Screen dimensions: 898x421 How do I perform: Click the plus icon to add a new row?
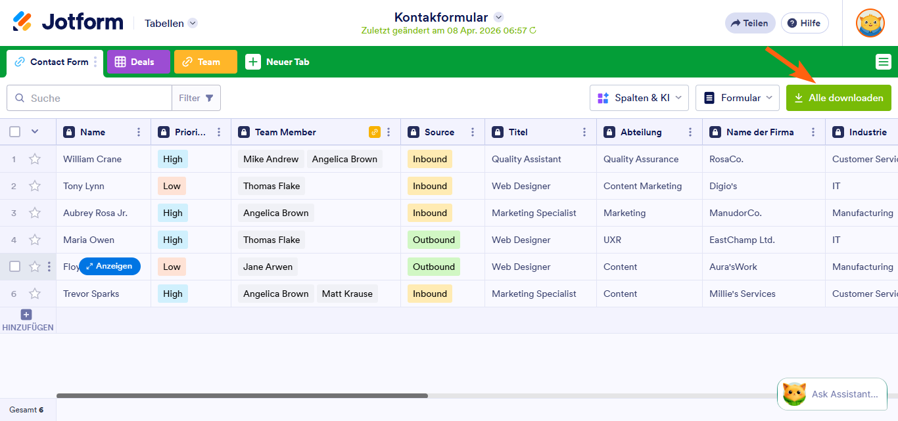26,315
